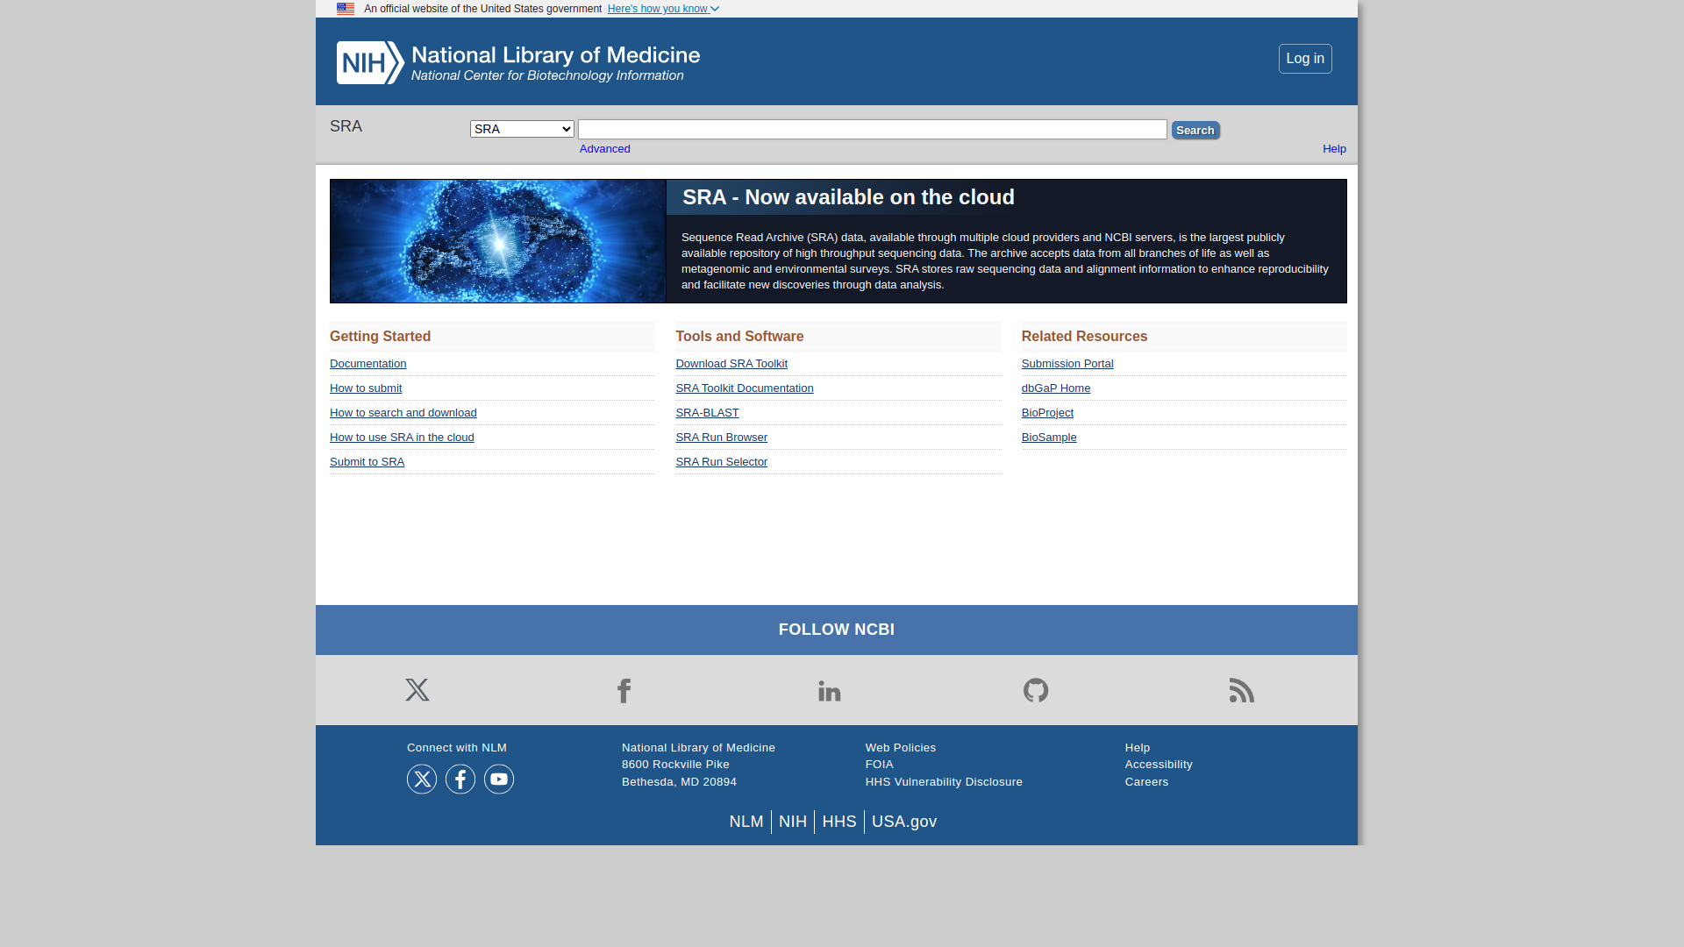Visit NLM's X account via circled icon
Image resolution: width=1684 pixels, height=947 pixels.
click(422, 780)
